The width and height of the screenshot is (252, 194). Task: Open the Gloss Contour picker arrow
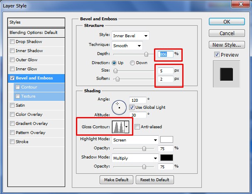[127, 127]
